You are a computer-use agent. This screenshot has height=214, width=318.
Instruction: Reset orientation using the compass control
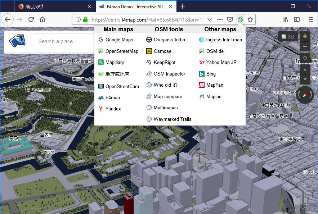coord(305,95)
